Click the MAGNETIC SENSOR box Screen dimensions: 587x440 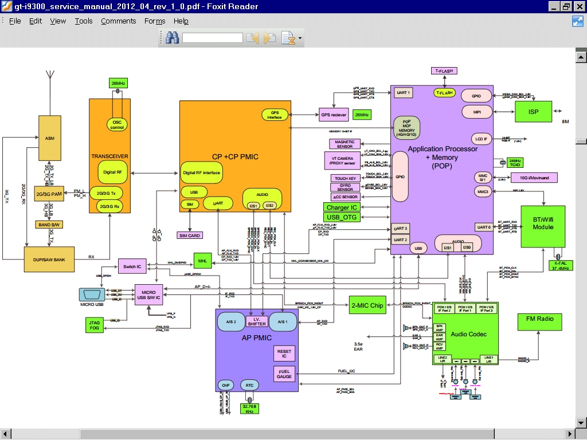point(345,144)
